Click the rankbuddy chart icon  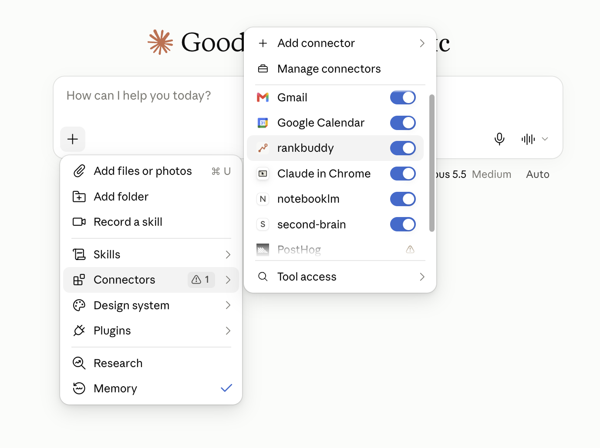coord(263,148)
